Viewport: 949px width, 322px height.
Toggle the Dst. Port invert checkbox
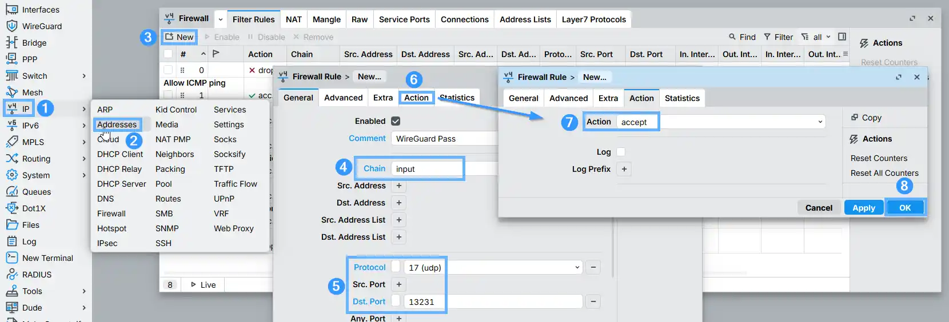coord(396,301)
